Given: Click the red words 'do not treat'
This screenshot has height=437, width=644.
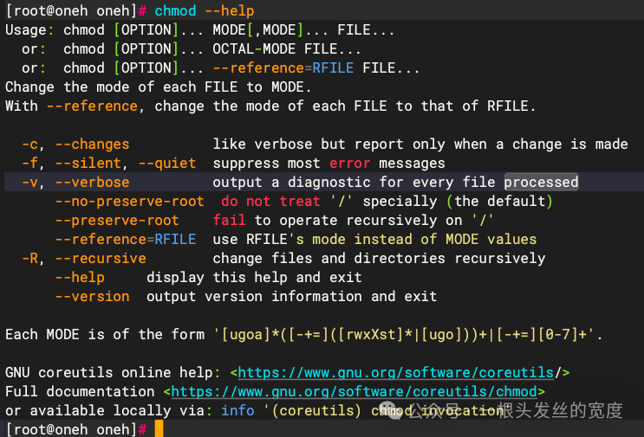Looking at the screenshot, I should tap(270, 202).
